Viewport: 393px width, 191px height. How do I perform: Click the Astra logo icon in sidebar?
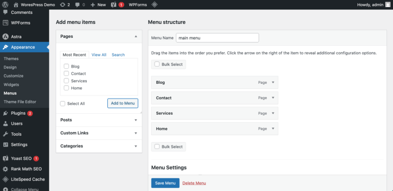point(5,37)
